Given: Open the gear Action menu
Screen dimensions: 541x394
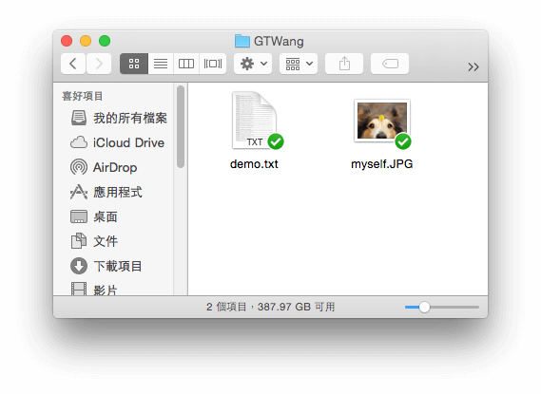Looking at the screenshot, I should click(253, 64).
